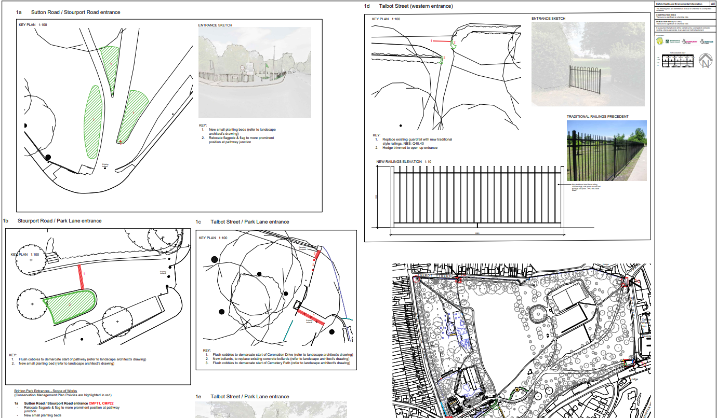Click the red cobble strip in plan 1b

(x=81, y=277)
